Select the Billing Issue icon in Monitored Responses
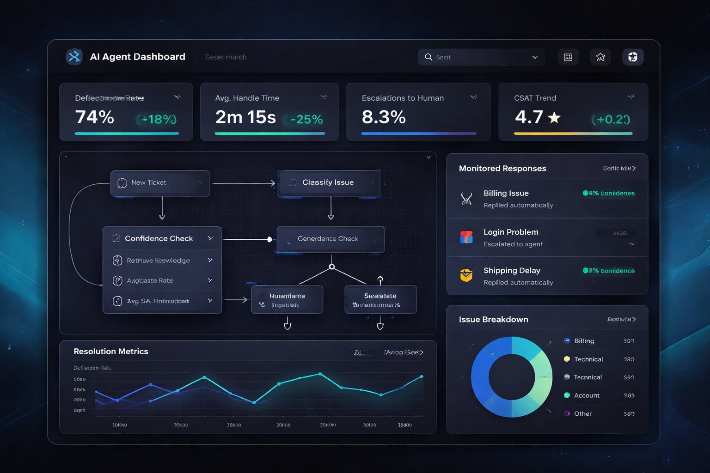The width and height of the screenshot is (710, 473). coord(467,199)
